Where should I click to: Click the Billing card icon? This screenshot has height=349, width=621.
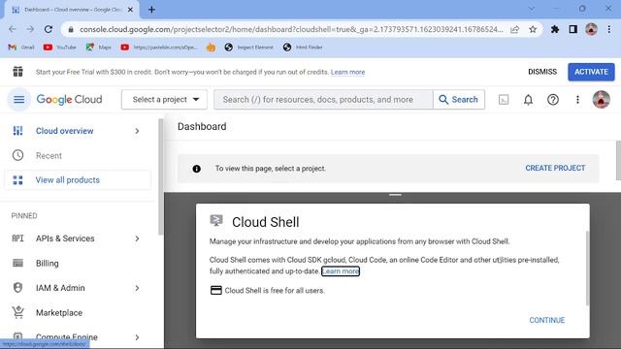pos(17,263)
